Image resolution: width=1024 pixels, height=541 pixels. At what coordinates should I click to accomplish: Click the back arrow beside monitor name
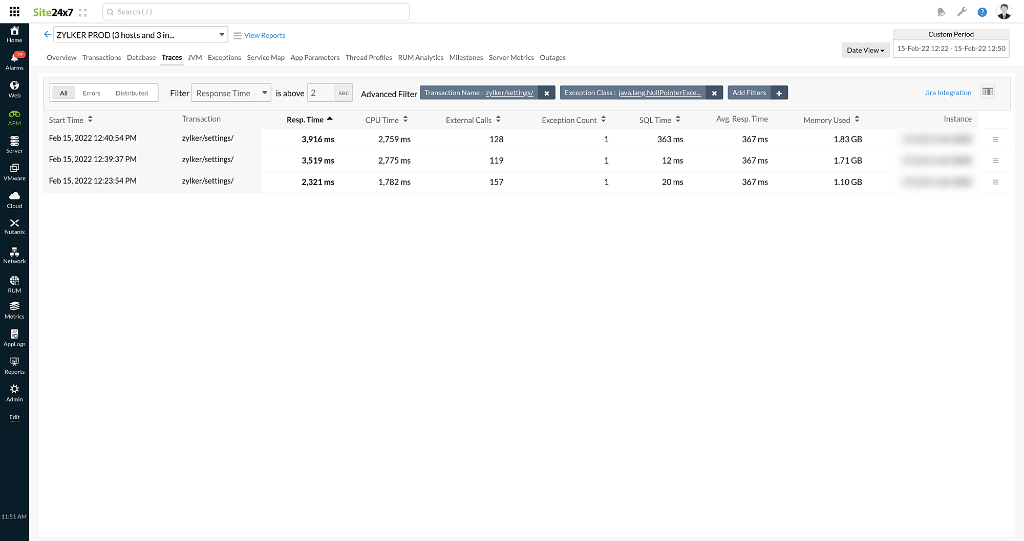pyautogui.click(x=48, y=34)
